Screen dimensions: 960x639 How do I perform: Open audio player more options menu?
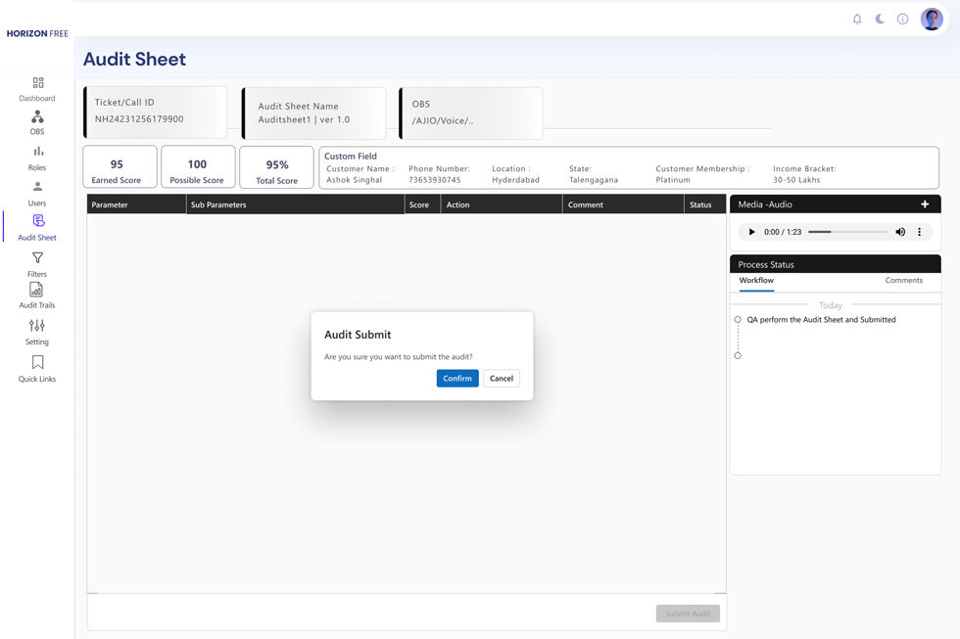919,232
